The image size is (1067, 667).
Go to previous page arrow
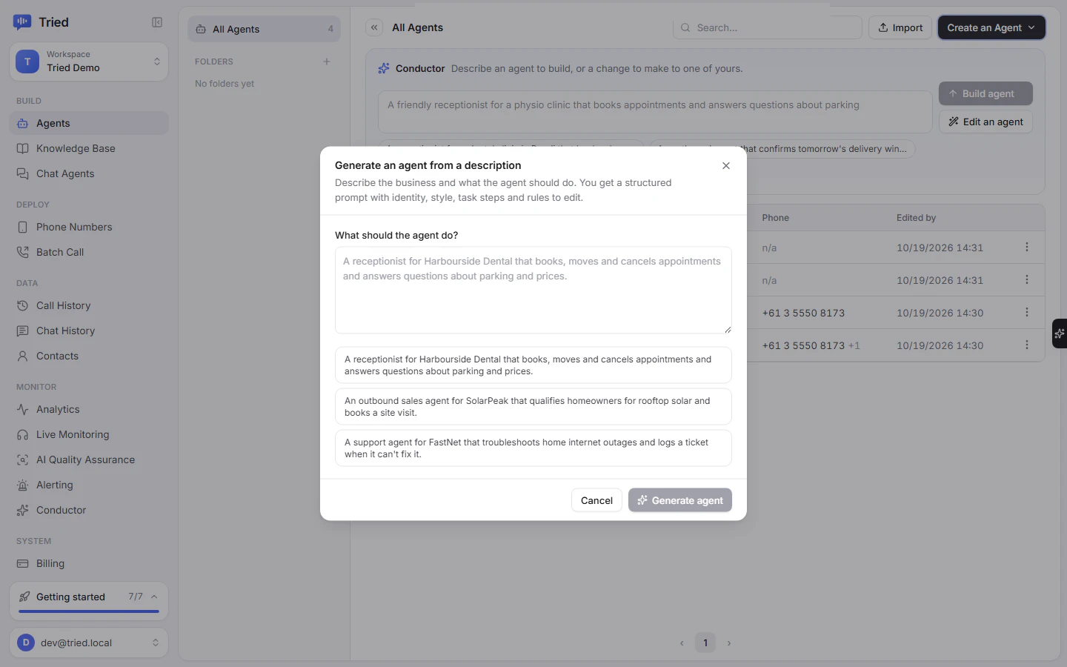(682, 643)
